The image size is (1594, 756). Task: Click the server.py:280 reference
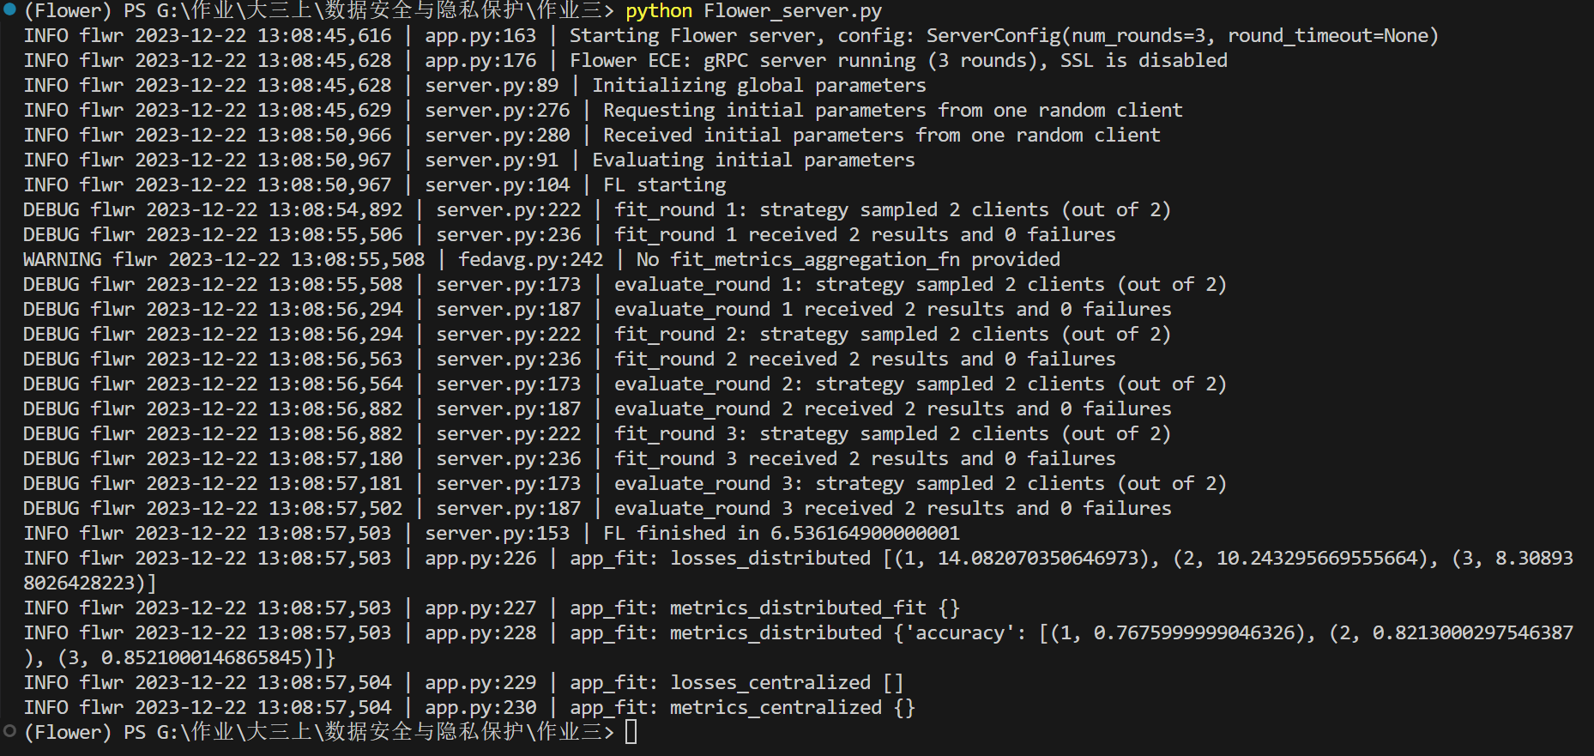pyautogui.click(x=498, y=136)
